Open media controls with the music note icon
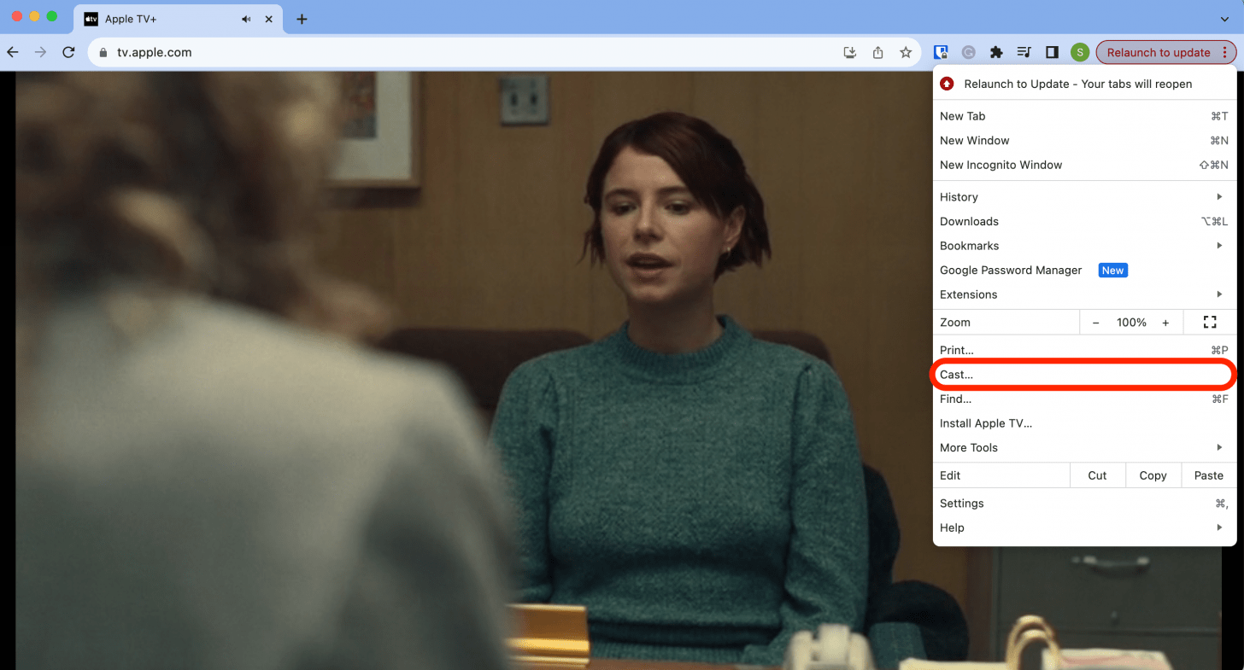This screenshot has width=1244, height=670. click(1024, 52)
